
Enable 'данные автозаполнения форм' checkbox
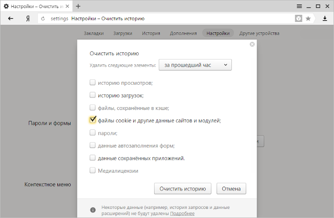93,145
